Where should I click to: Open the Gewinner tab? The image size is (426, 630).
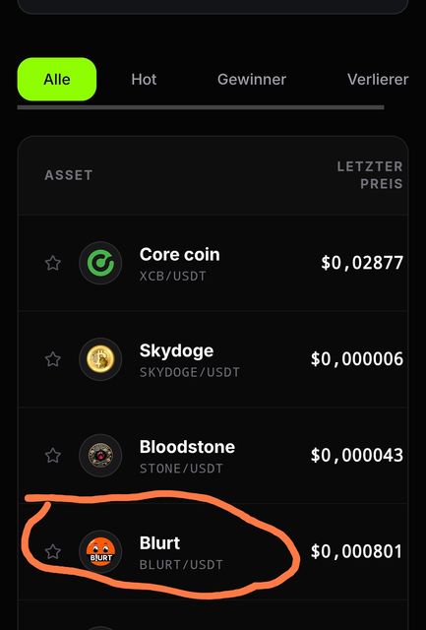(x=252, y=79)
